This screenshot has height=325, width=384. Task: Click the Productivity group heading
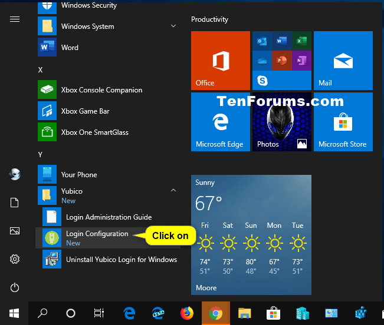tap(209, 19)
